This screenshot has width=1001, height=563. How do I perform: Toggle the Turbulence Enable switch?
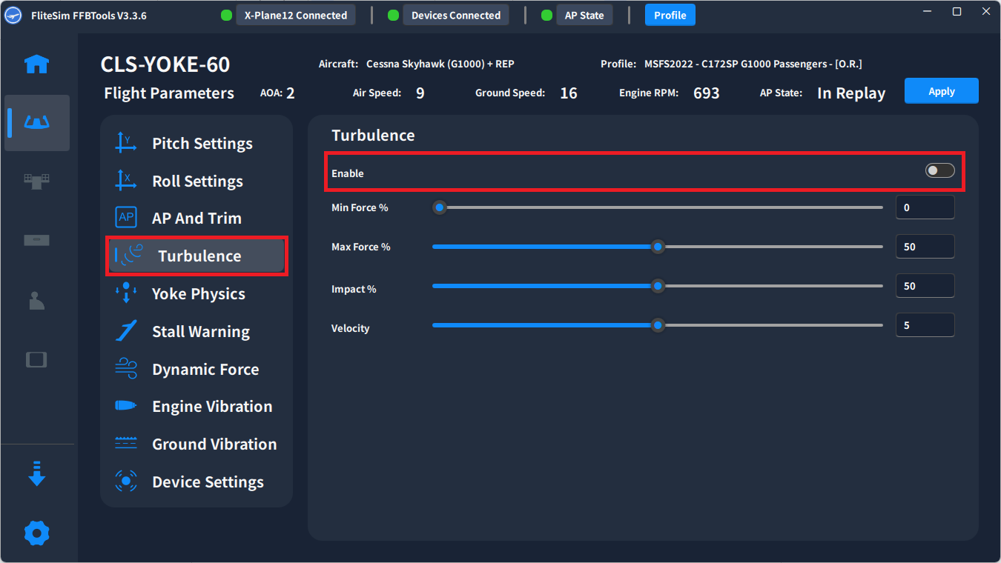click(x=939, y=171)
